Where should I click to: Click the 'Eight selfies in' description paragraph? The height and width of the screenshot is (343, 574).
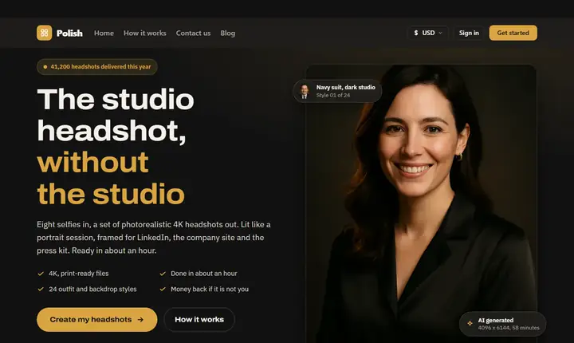click(154, 238)
